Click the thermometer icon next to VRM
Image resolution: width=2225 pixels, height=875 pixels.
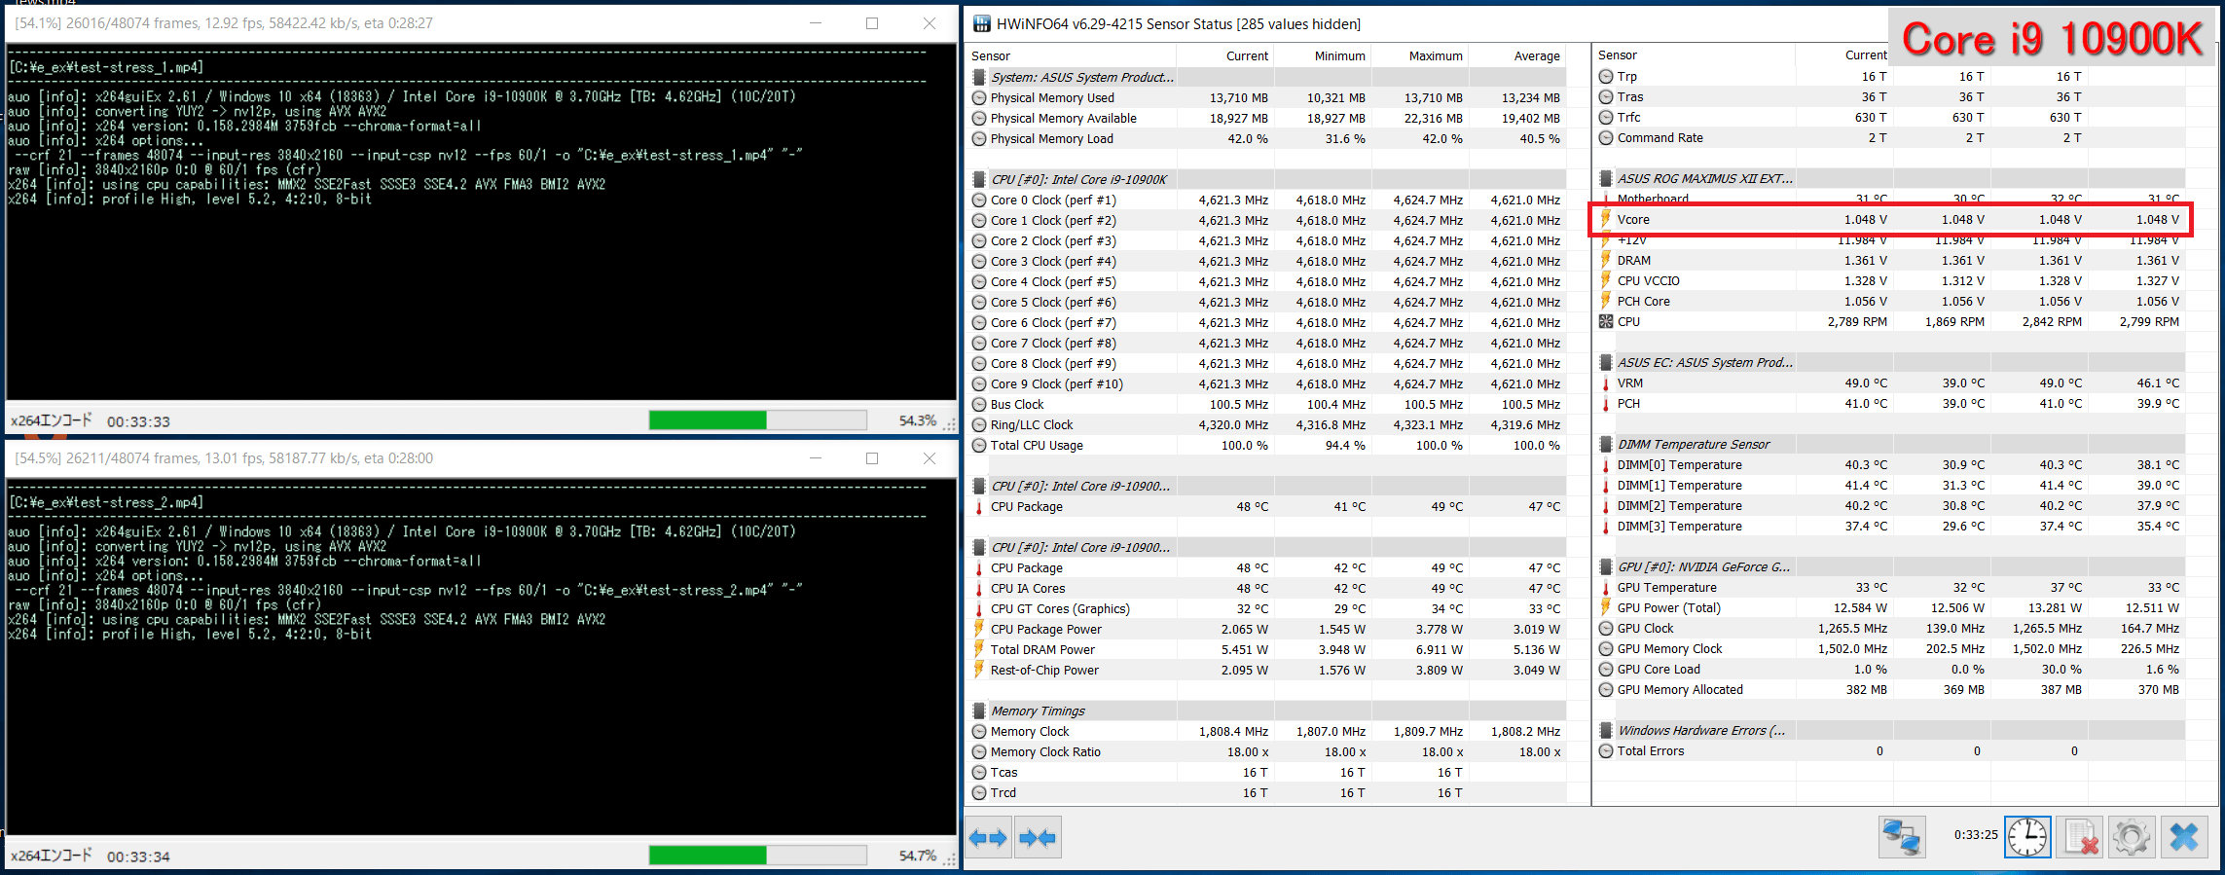(x=1606, y=383)
